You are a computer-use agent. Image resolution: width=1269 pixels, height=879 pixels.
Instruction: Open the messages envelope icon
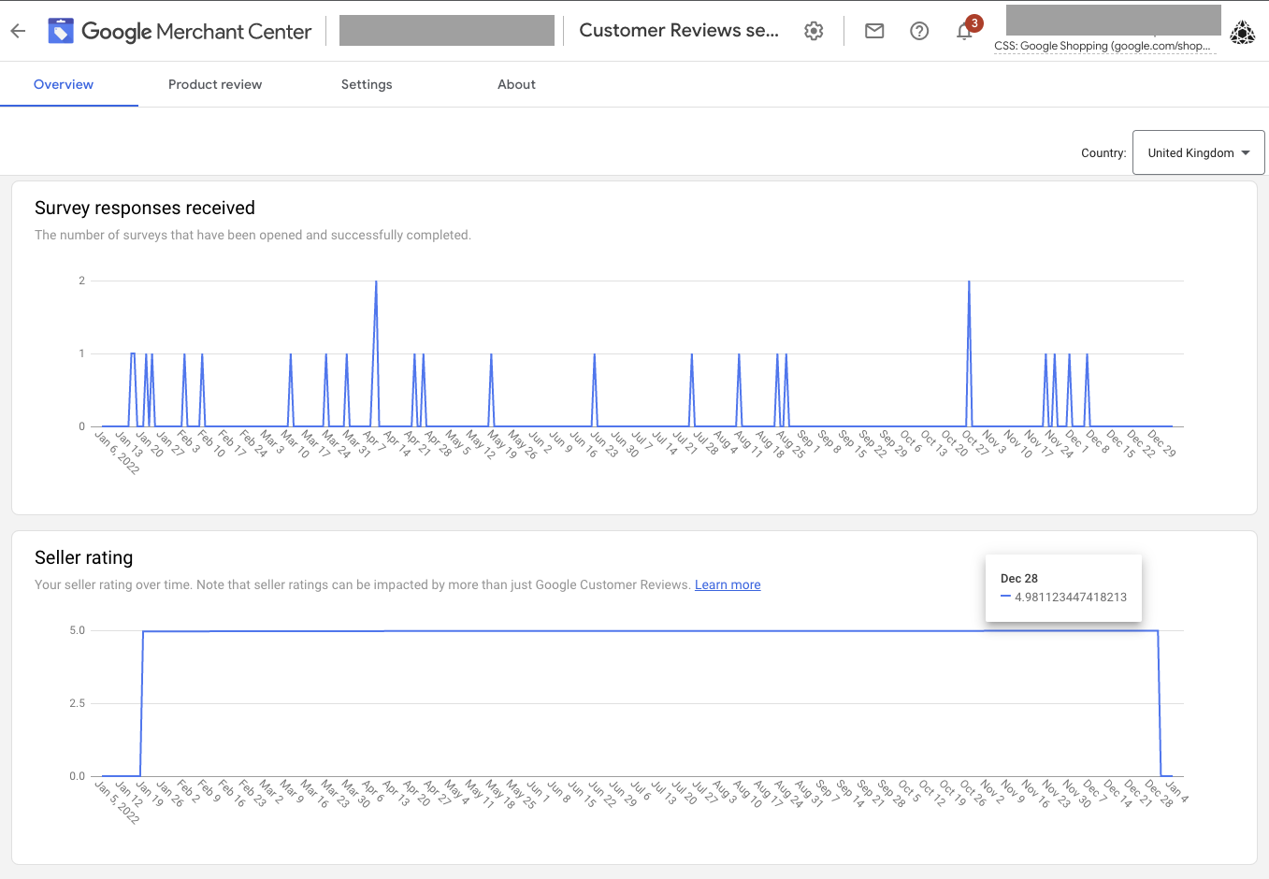(x=873, y=30)
